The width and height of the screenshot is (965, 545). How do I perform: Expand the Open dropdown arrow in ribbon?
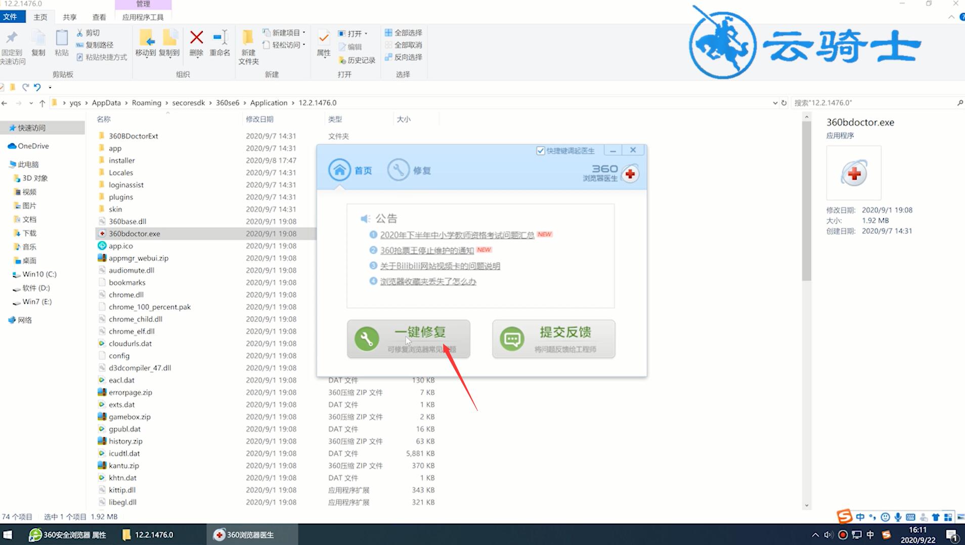point(366,33)
